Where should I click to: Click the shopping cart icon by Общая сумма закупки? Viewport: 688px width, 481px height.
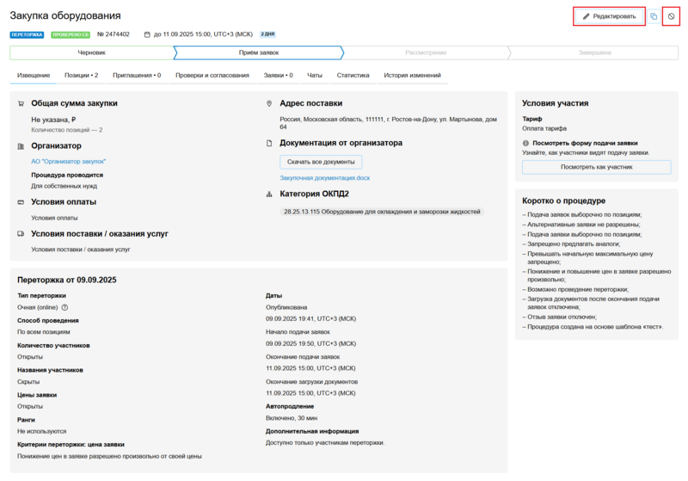21,103
